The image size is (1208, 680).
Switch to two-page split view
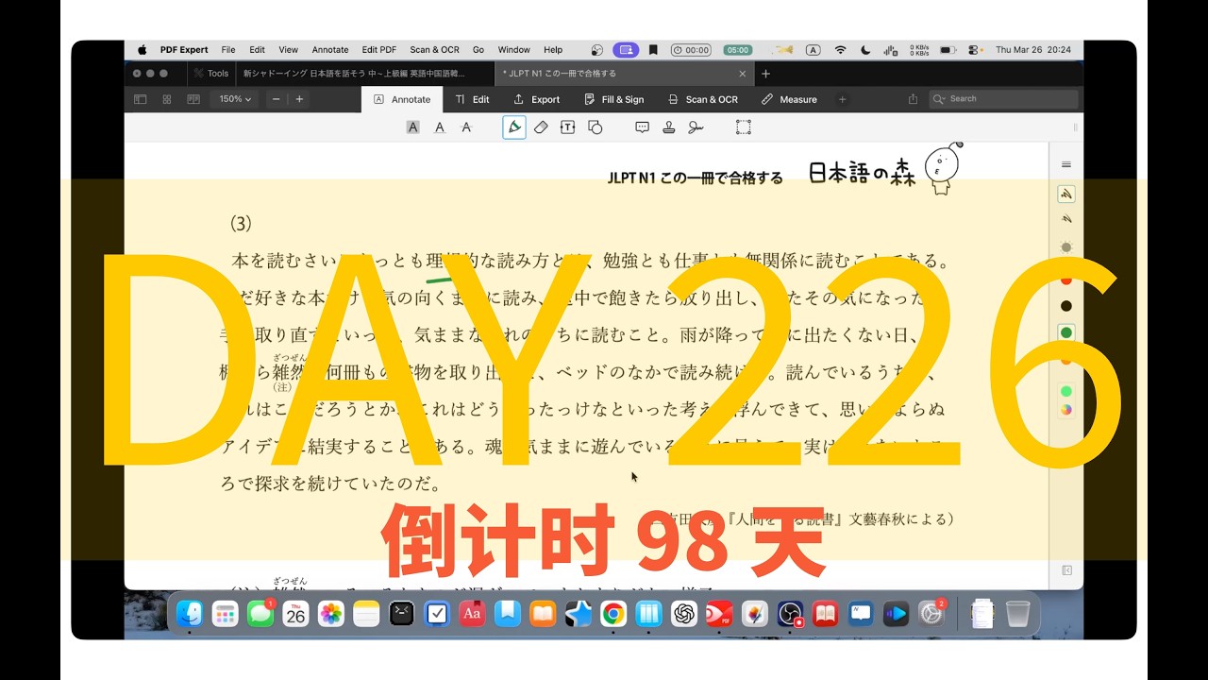tap(193, 99)
